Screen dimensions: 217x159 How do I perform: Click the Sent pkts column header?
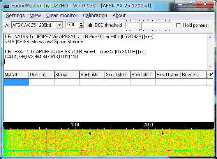point(92,75)
